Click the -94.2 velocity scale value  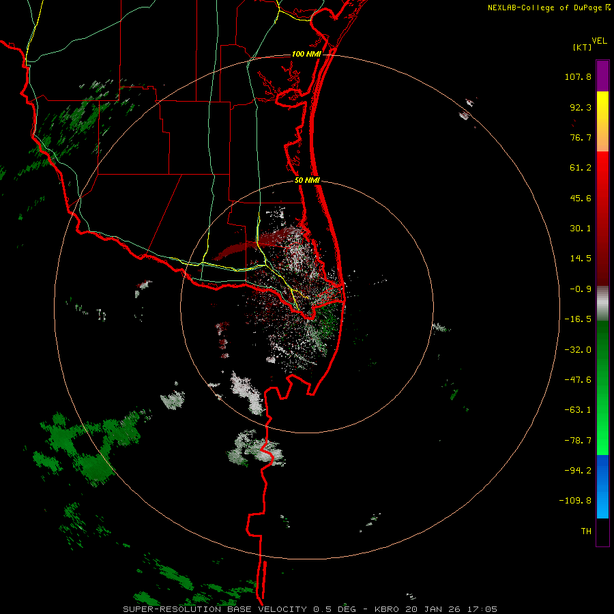pos(578,471)
